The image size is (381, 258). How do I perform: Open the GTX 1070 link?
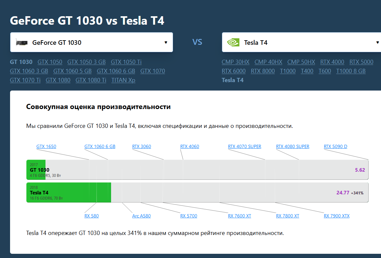tap(153, 71)
